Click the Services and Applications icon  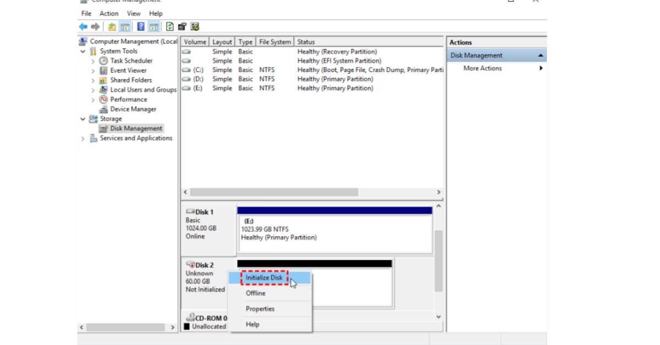tap(94, 138)
